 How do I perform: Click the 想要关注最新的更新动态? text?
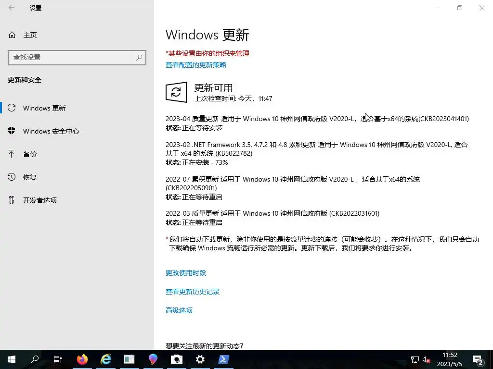tap(204, 346)
